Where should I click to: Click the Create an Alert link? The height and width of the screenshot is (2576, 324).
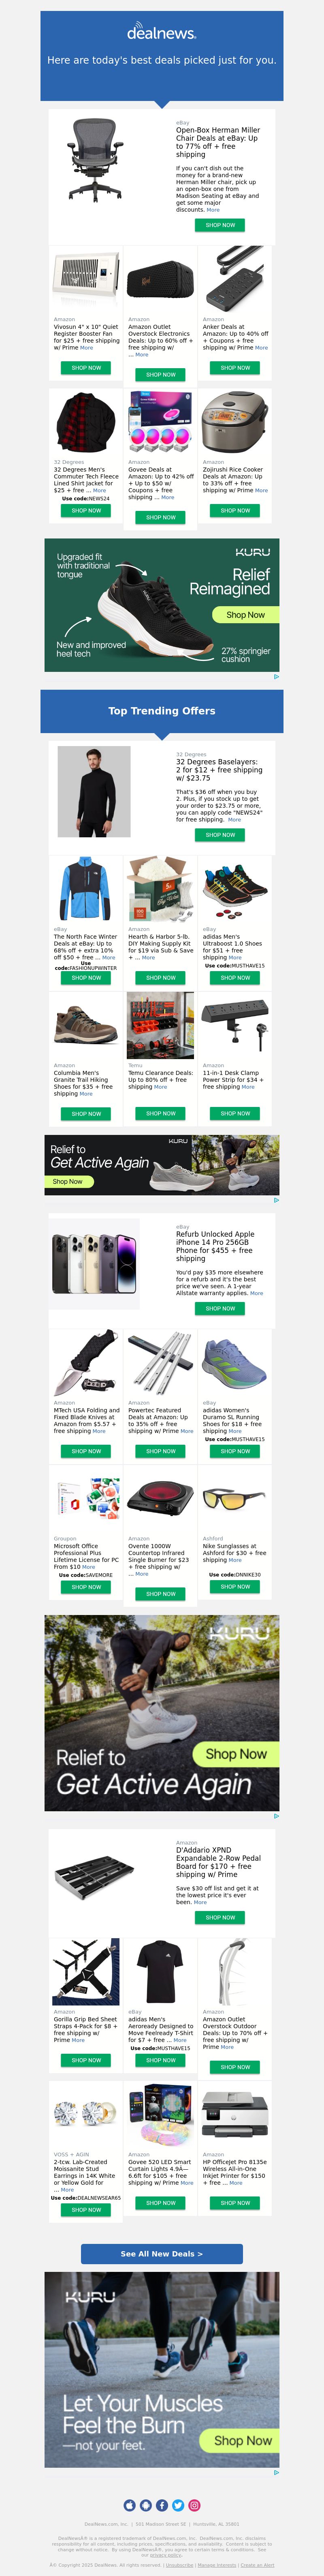257,2565
